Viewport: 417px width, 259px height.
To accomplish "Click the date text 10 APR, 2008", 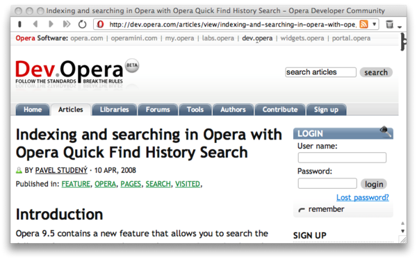I will coord(115,170).
